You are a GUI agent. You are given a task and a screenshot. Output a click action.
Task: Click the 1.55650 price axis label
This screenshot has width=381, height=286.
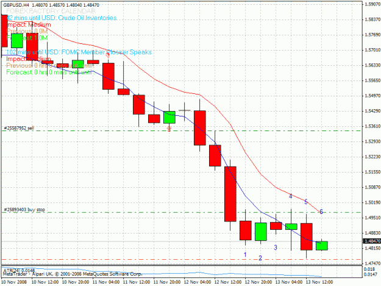pos(372,80)
